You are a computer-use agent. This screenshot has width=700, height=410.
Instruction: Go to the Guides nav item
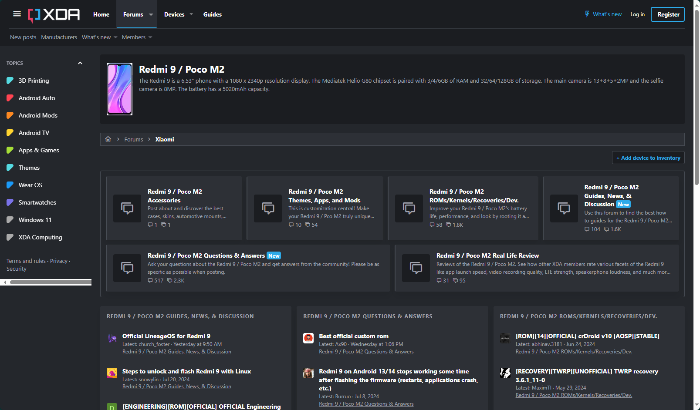[212, 14]
